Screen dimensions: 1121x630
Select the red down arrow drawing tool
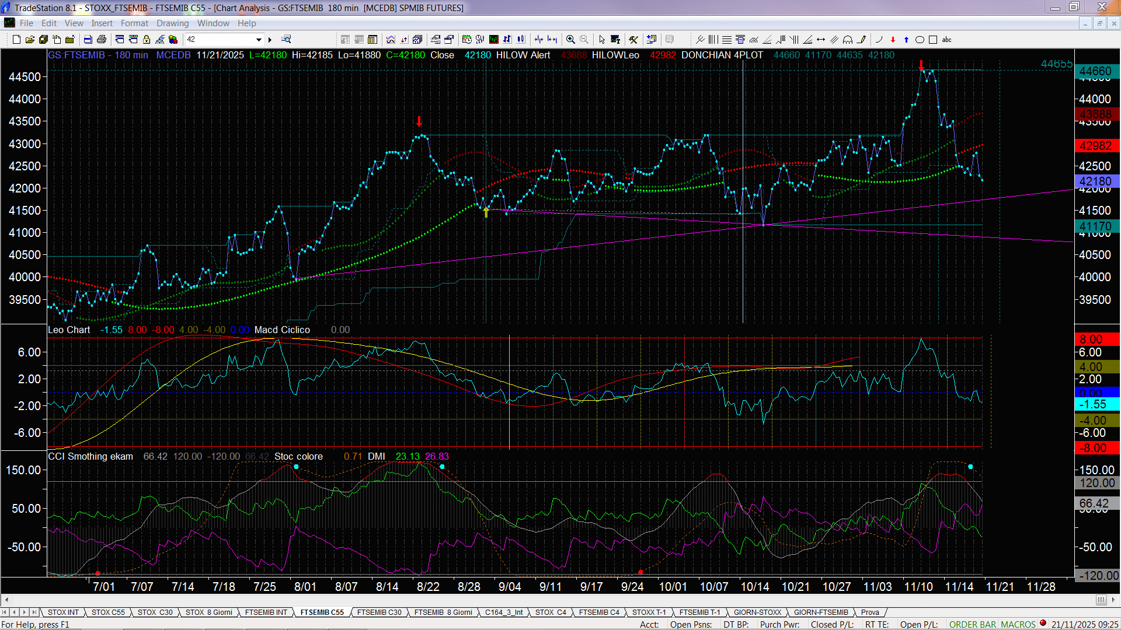pos(893,40)
